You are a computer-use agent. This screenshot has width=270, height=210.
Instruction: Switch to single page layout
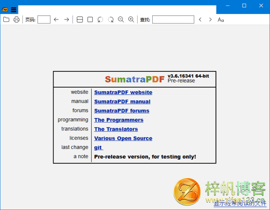(90, 19)
